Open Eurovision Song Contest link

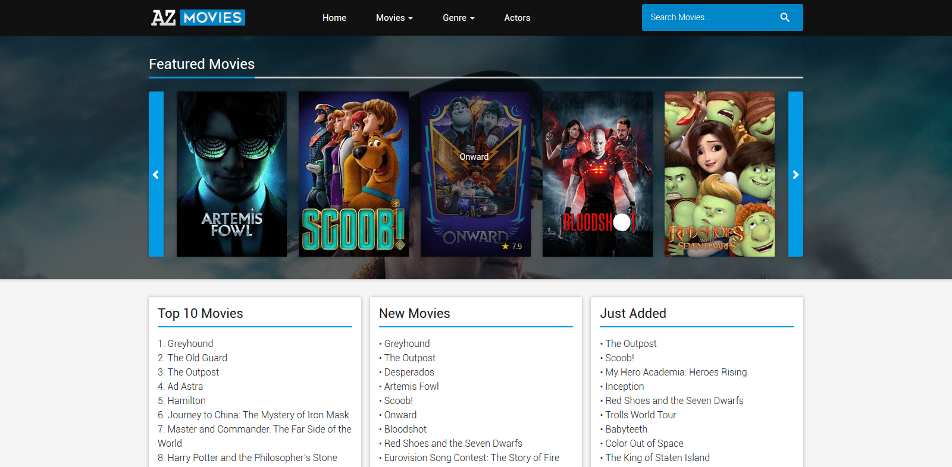pyautogui.click(x=472, y=457)
